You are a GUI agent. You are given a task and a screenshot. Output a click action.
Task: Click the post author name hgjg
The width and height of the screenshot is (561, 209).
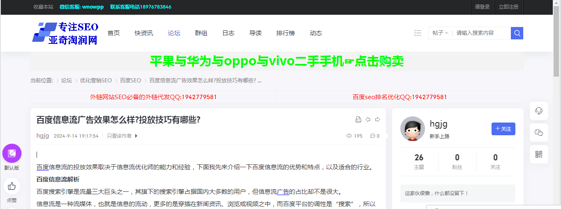(43, 136)
